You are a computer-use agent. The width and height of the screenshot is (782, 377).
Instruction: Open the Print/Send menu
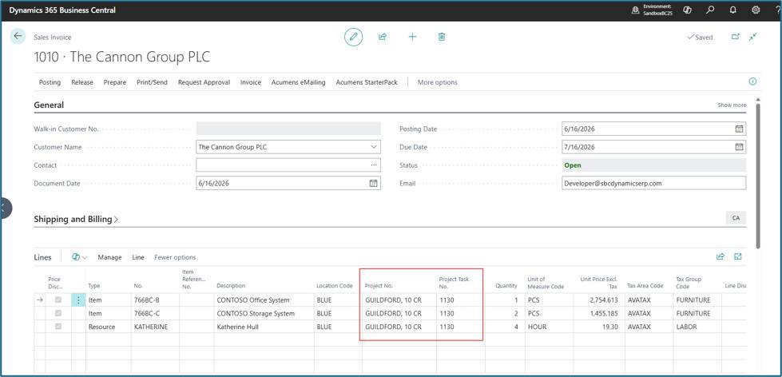pyautogui.click(x=152, y=82)
